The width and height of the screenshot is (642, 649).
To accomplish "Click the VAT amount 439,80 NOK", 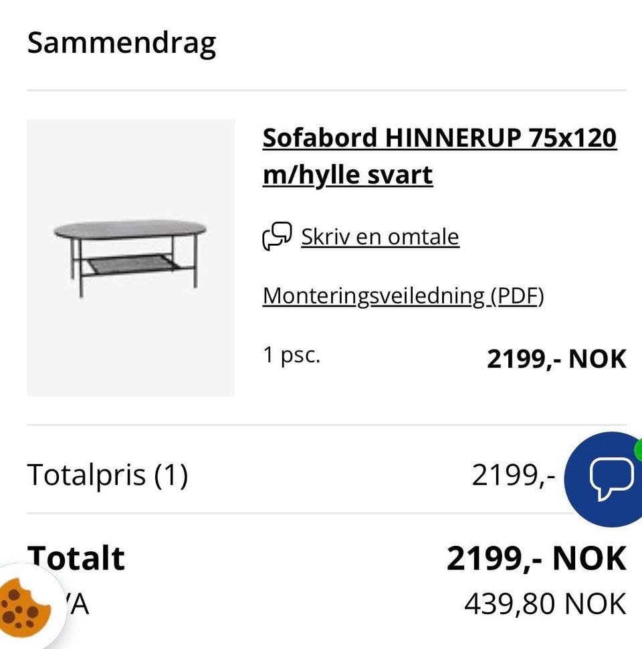I will 545,604.
